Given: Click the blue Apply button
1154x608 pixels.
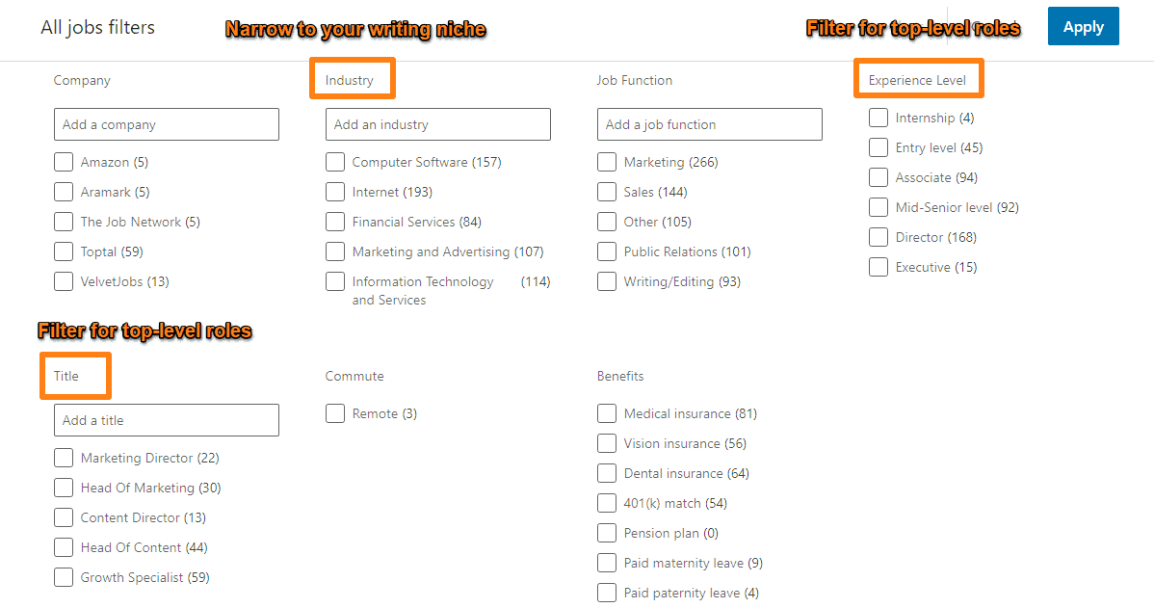Looking at the screenshot, I should pyautogui.click(x=1083, y=26).
